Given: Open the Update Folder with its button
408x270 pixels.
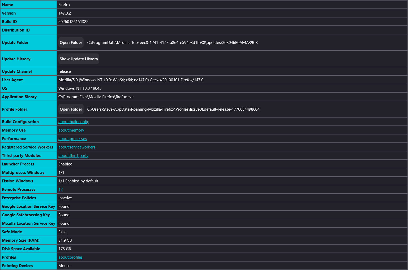Looking at the screenshot, I should [x=71, y=43].
